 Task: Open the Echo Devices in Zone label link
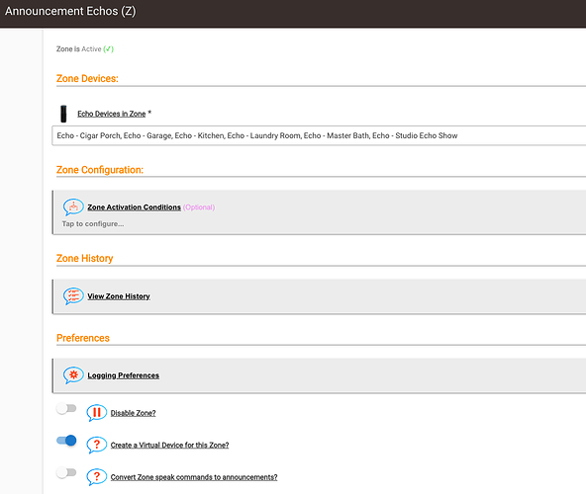[x=112, y=114]
